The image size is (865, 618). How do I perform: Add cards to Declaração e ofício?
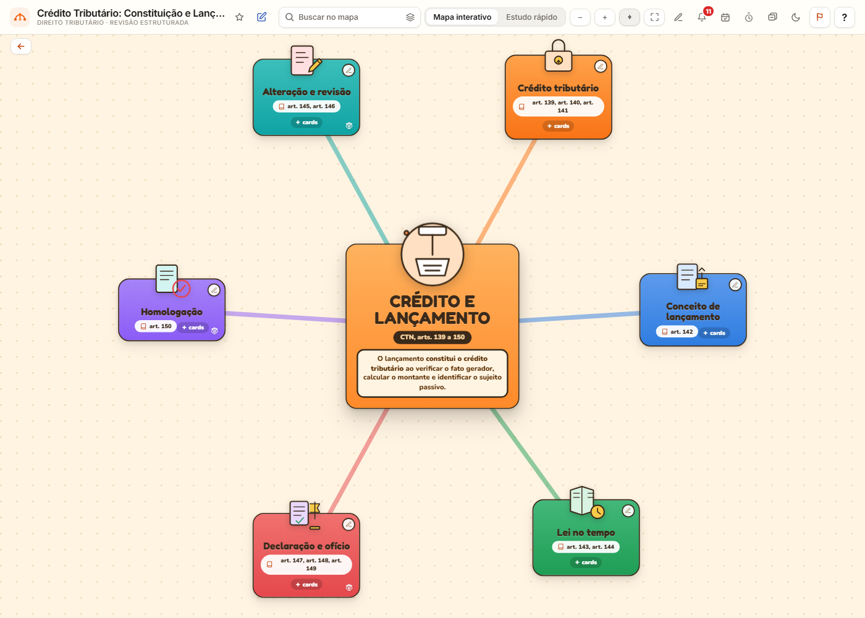[x=306, y=585]
